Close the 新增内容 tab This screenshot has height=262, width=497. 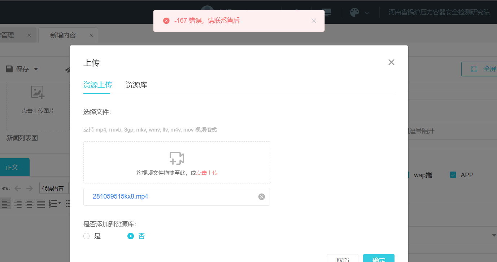[x=91, y=35]
